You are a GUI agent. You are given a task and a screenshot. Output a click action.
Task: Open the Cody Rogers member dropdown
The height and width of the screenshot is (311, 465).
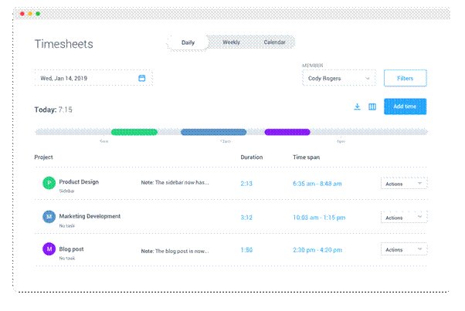pos(338,78)
